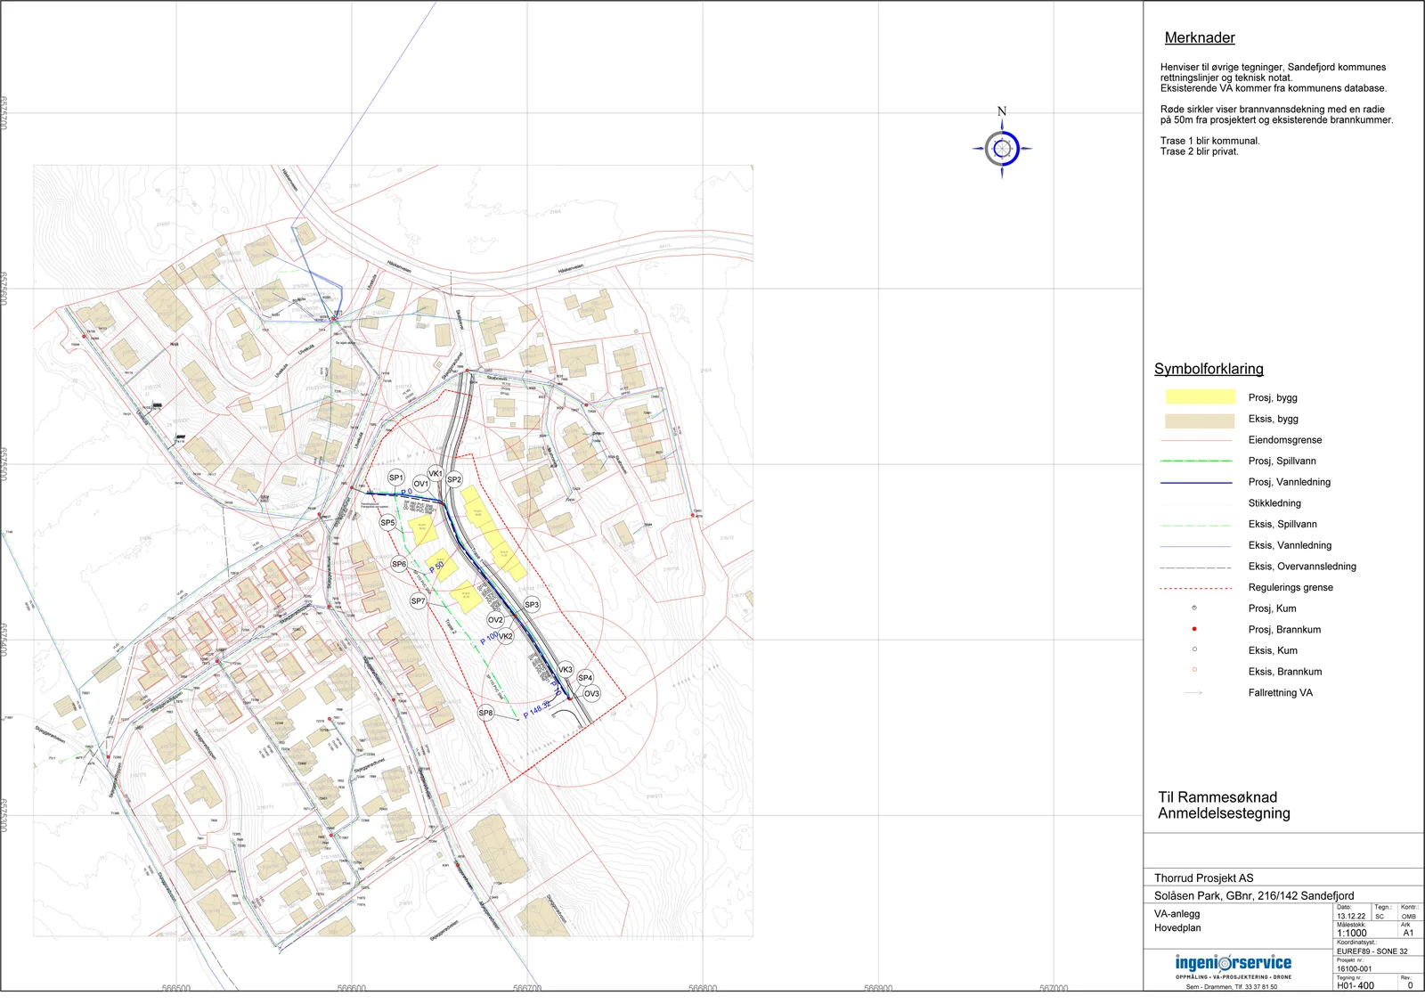Viewport: 1425px width, 1004px height.
Task: Click the date 13.12.22 in title block
Action: (x=1351, y=916)
